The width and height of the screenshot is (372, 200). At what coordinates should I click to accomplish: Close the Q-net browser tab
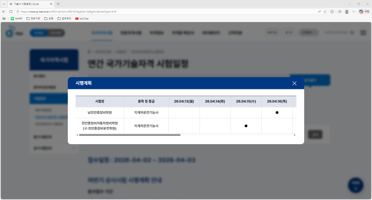click(x=51, y=4)
